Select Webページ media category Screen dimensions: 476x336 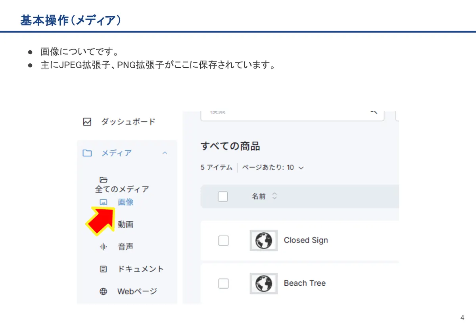[x=137, y=292]
